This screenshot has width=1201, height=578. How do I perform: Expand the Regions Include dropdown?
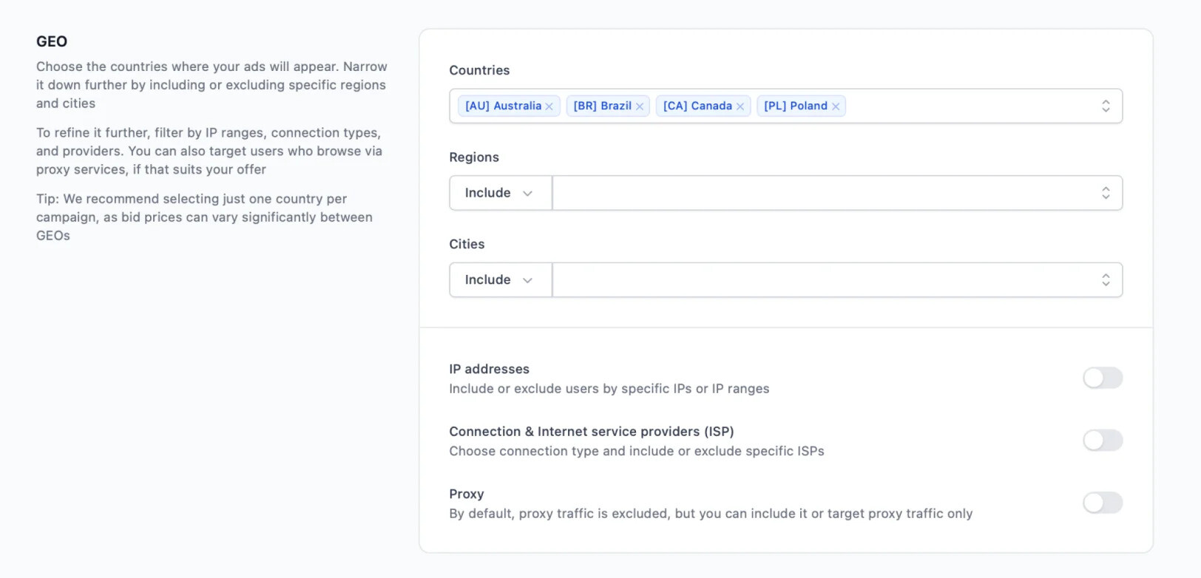pyautogui.click(x=501, y=193)
